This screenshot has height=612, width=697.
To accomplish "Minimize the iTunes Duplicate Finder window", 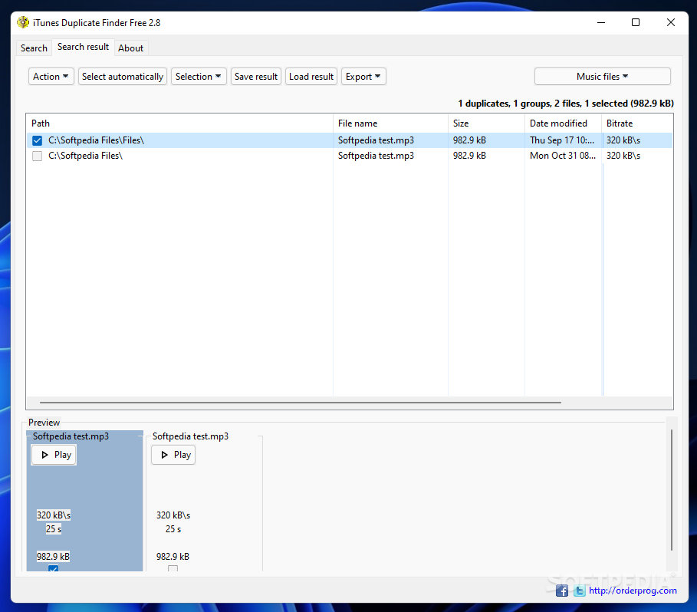I will point(601,22).
